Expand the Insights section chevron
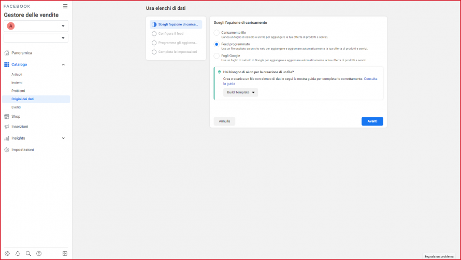 click(x=63, y=138)
